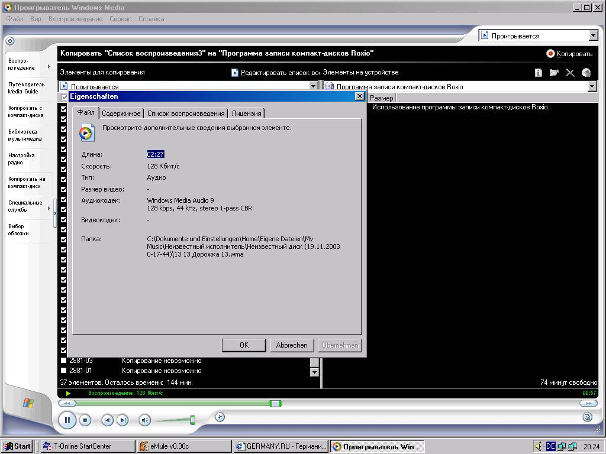Open the Roxio device dropdown
Screen dimensions: 606x454
592,86
